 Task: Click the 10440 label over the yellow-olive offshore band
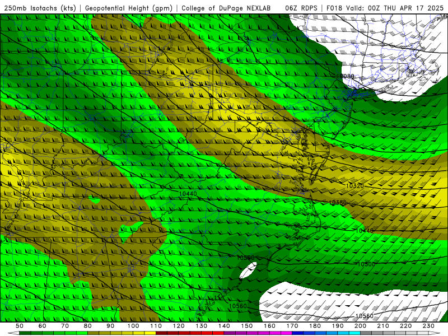(365, 231)
